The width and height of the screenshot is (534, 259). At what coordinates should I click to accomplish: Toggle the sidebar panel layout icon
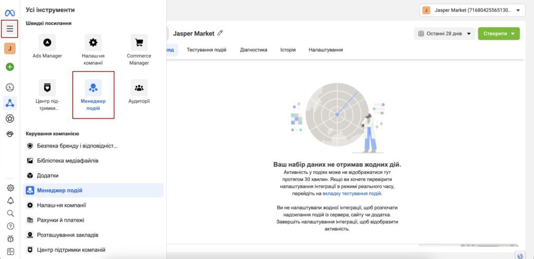click(x=10, y=252)
